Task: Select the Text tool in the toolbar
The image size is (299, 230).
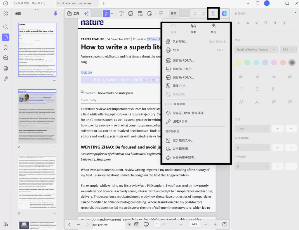Action: pyautogui.click(x=122, y=13)
